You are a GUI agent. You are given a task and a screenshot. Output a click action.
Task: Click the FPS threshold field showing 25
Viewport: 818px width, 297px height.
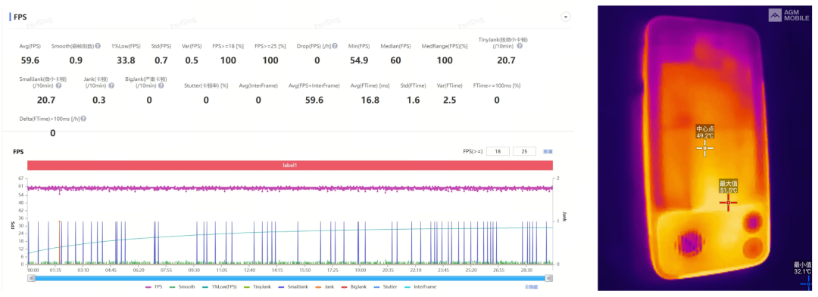[524, 151]
